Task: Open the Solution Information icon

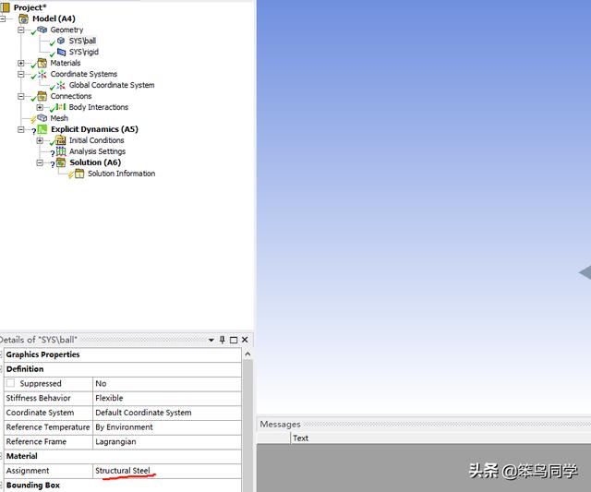Action: click(x=79, y=174)
